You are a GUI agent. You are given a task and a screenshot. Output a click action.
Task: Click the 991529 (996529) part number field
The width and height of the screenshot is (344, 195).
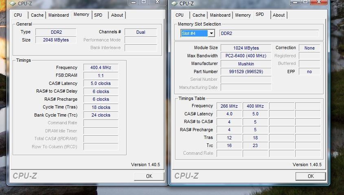tap(246, 71)
